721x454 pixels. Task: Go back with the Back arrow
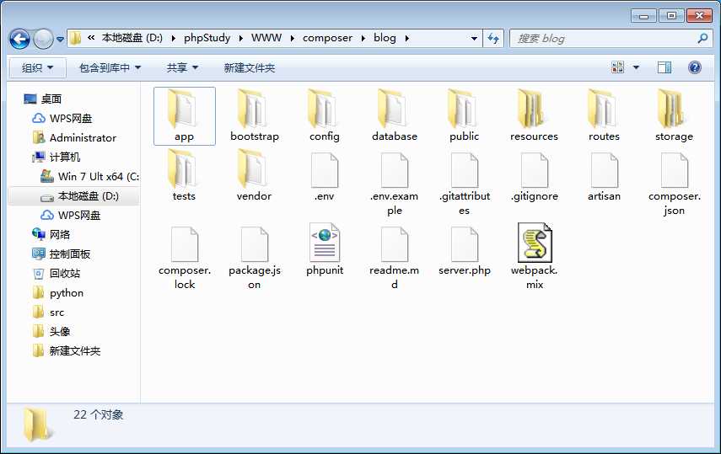pyautogui.click(x=19, y=39)
